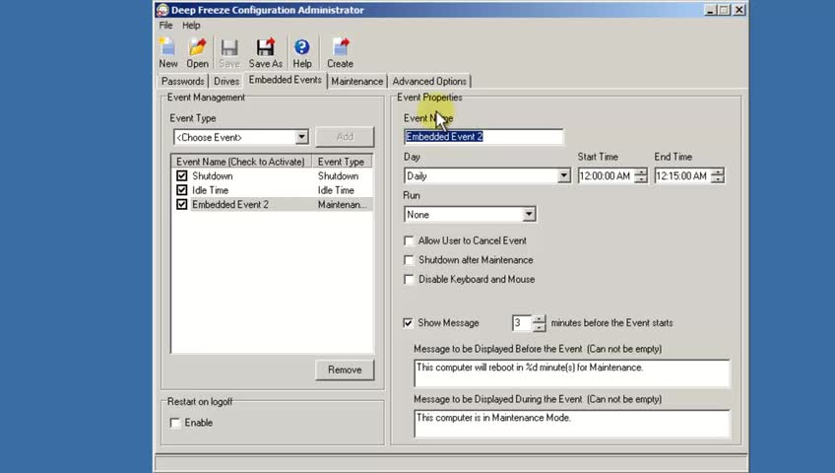
Task: Expand the Choose Event type dropdown
Action: pyautogui.click(x=301, y=137)
